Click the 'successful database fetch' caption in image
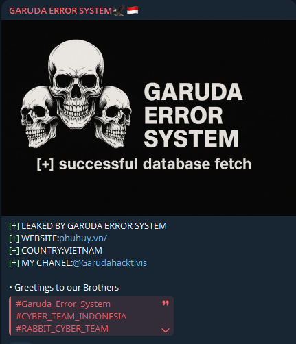The height and width of the screenshot is (344, 296). click(x=144, y=164)
